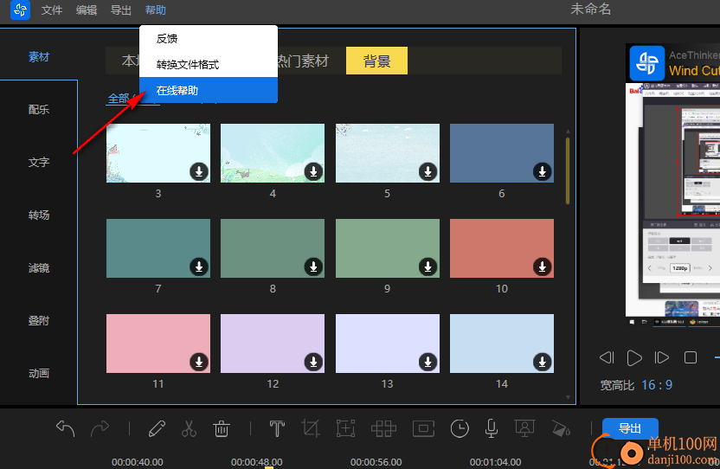
Task: Select 反馈 from the help dropdown
Action: [x=209, y=39]
